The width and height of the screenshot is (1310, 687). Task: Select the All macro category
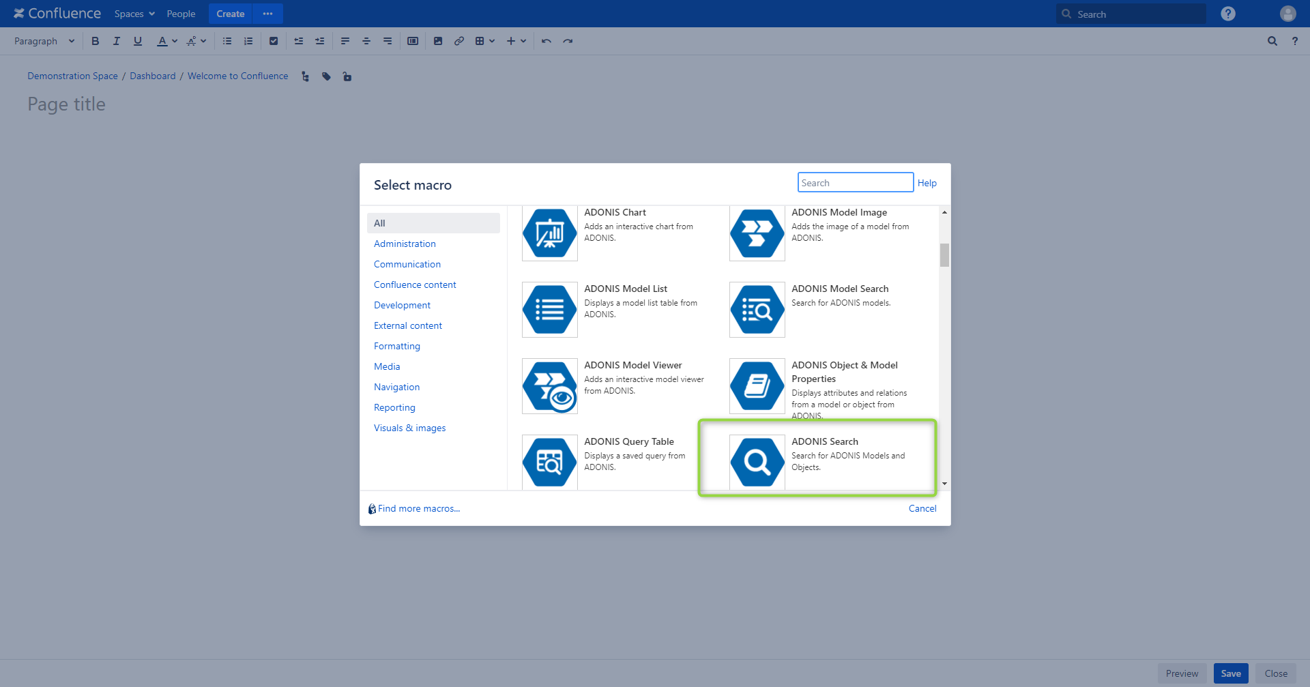click(x=433, y=223)
